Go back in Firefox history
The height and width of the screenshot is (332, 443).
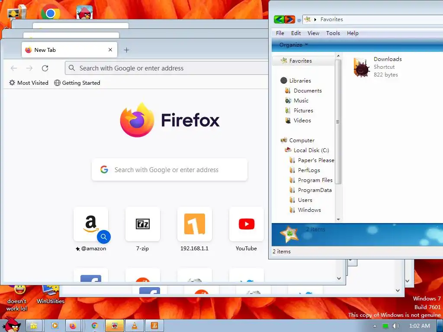coord(14,68)
